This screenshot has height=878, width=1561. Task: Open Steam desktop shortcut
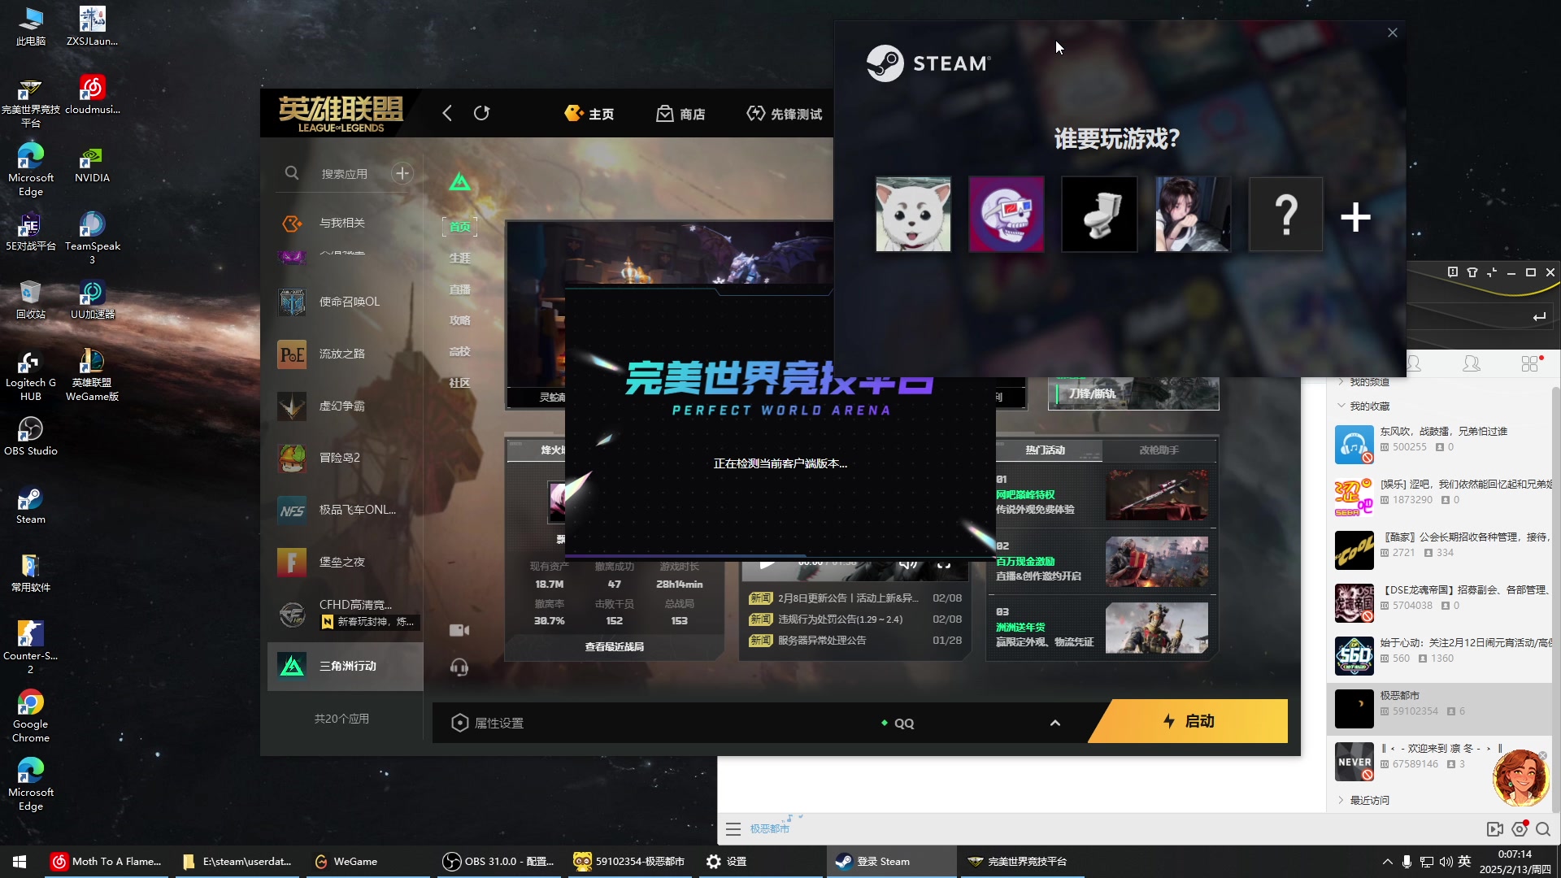(31, 506)
